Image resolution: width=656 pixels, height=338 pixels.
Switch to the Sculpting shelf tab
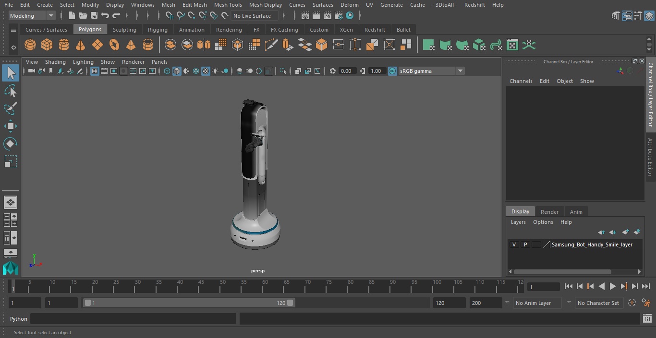pyautogui.click(x=124, y=30)
